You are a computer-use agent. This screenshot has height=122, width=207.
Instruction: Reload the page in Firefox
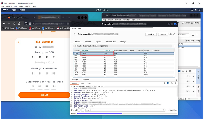14,23
